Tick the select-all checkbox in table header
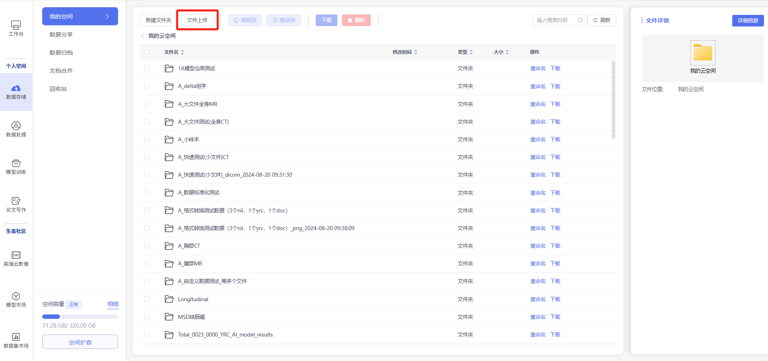This screenshot has width=768, height=361. point(147,52)
